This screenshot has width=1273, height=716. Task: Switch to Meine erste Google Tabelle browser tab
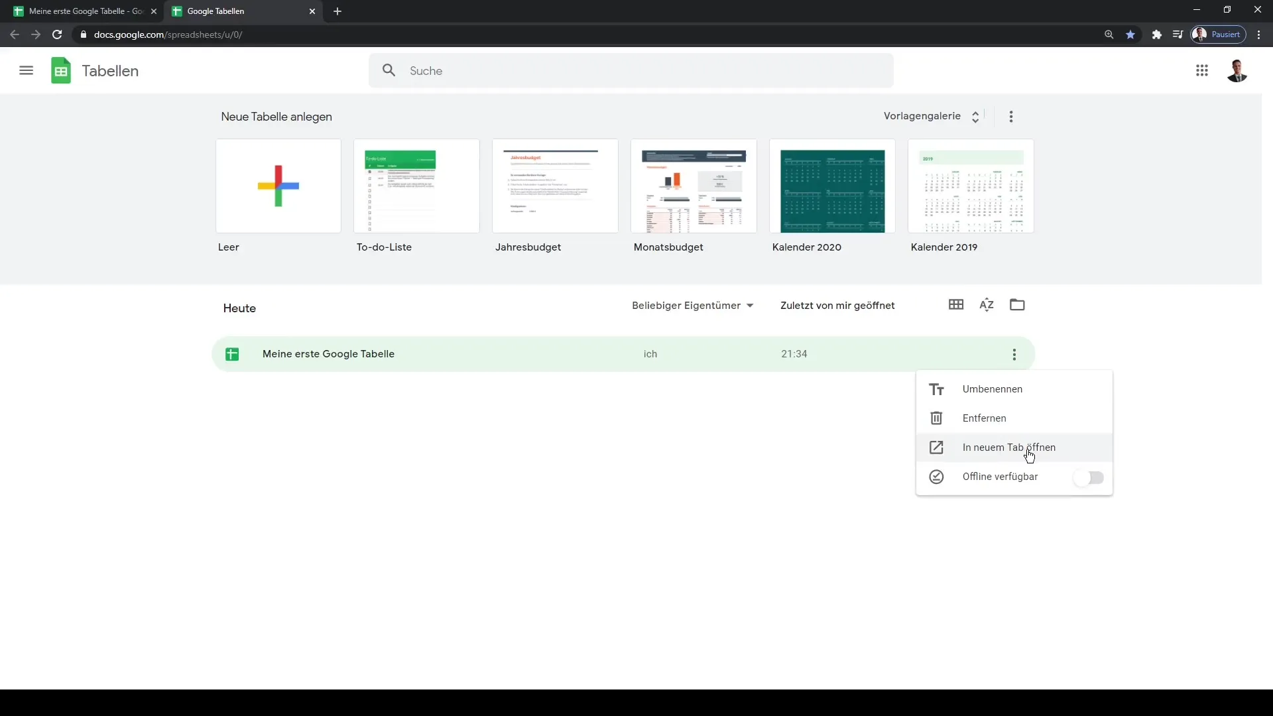point(83,11)
